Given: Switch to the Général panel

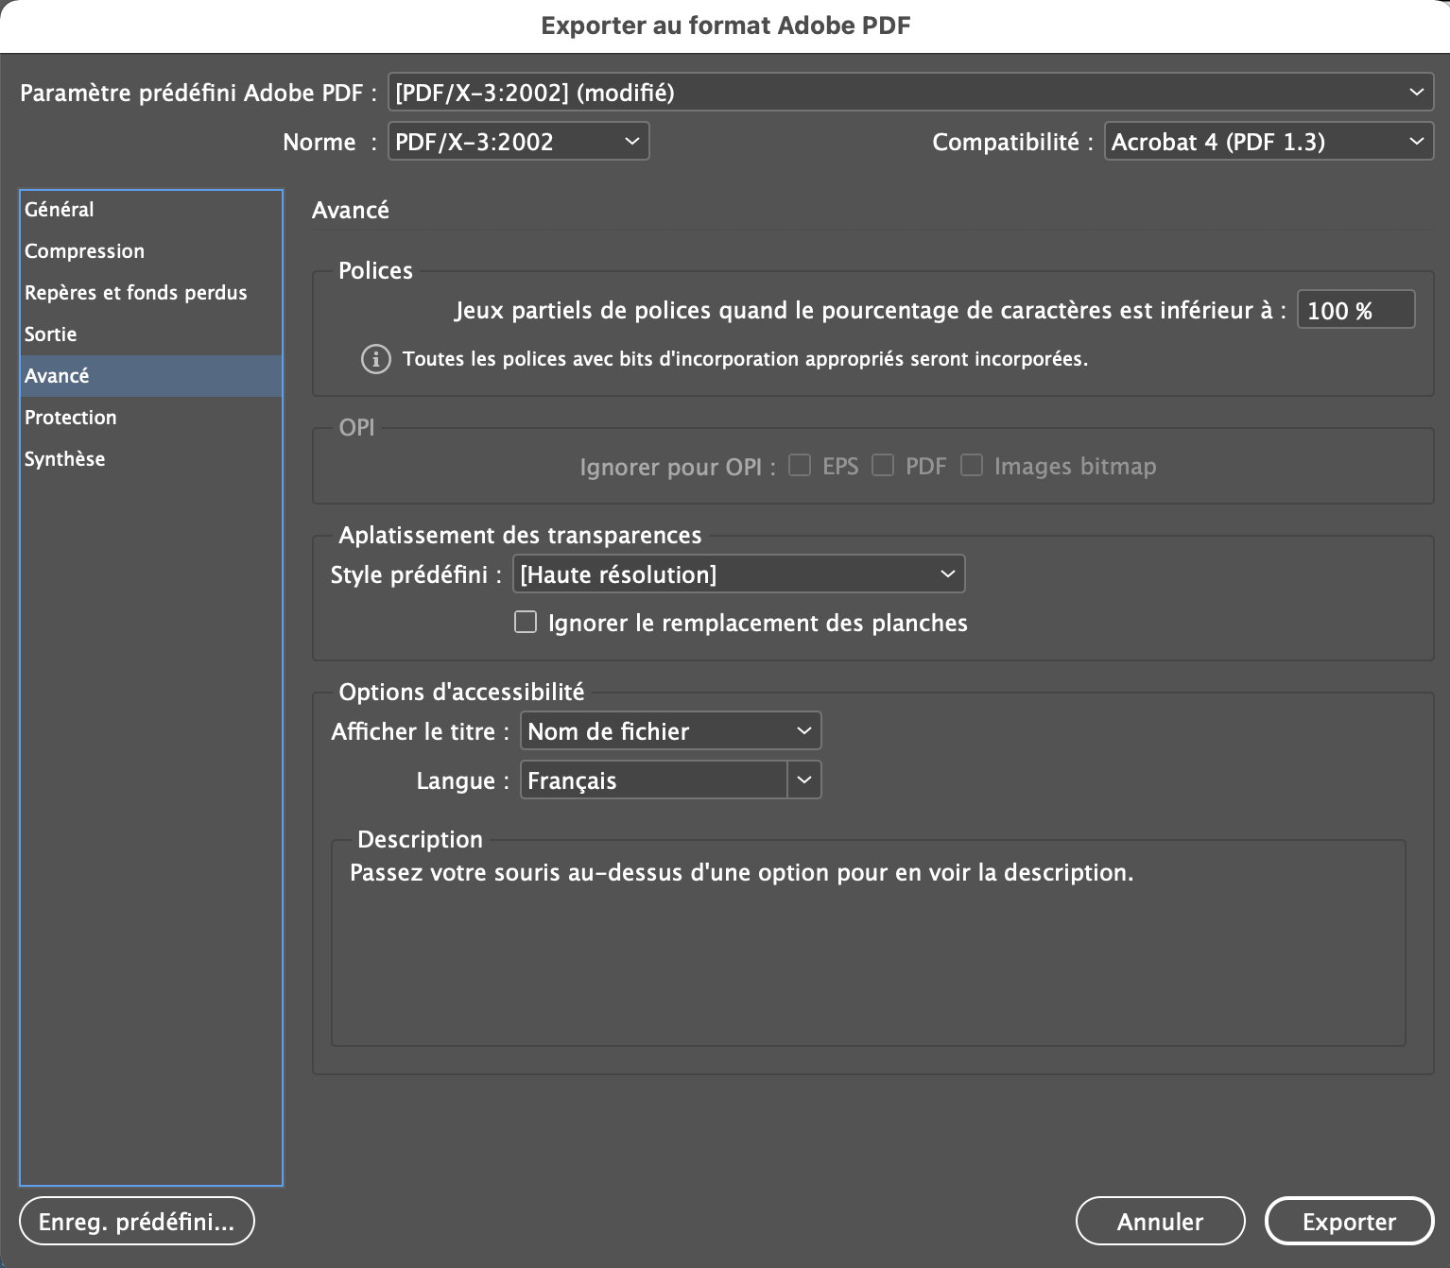Looking at the screenshot, I should click(59, 210).
